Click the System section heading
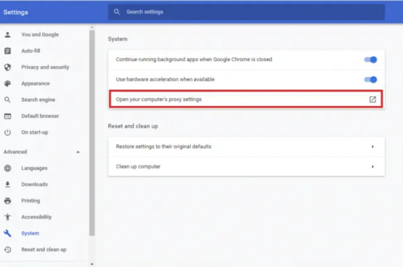The width and height of the screenshot is (403, 267). point(117,39)
